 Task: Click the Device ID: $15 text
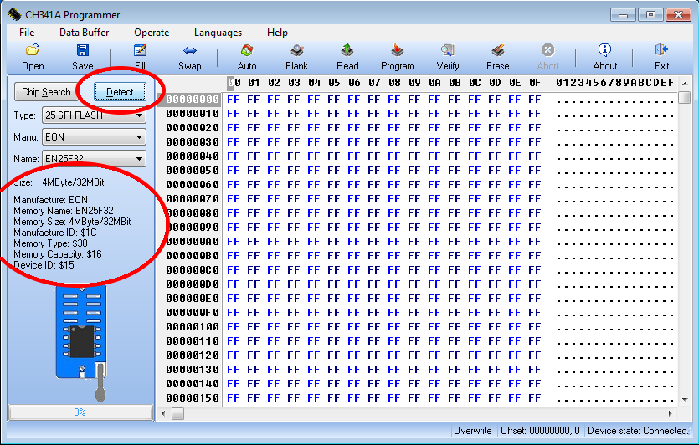pos(44,265)
